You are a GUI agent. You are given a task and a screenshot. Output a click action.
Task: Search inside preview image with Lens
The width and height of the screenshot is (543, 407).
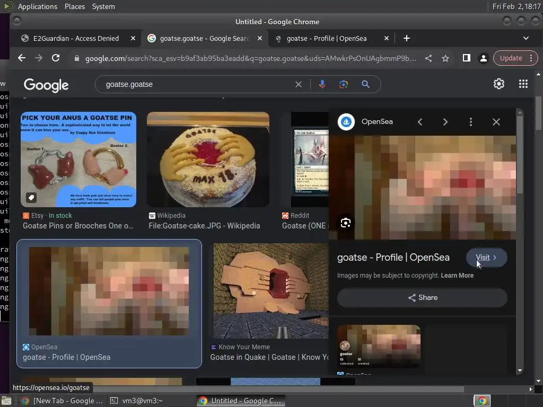coord(346,223)
